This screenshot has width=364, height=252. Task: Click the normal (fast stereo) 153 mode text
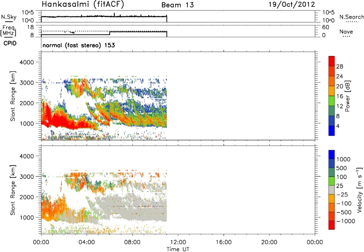coord(78,45)
